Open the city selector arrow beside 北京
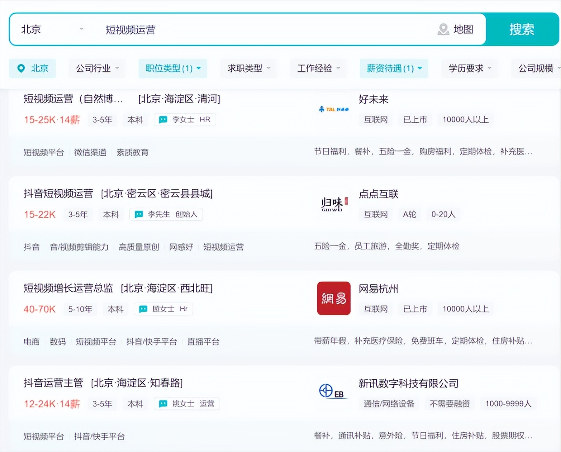The height and width of the screenshot is (452, 561). coord(82,29)
